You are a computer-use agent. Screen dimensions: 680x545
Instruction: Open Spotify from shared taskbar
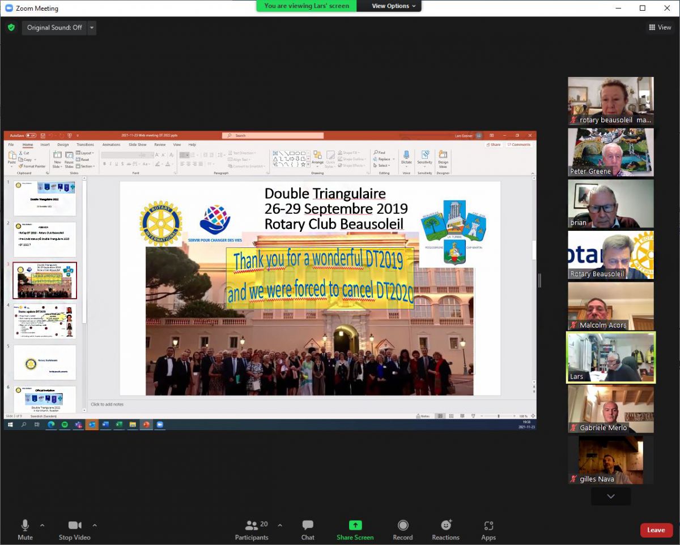(64, 424)
